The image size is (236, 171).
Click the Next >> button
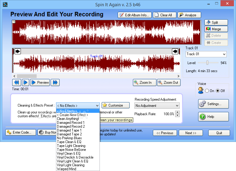(191, 133)
